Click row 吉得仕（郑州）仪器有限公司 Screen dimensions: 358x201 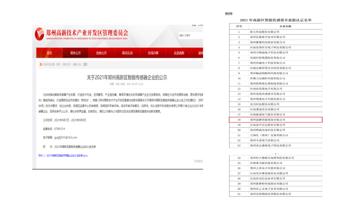coord(276,135)
